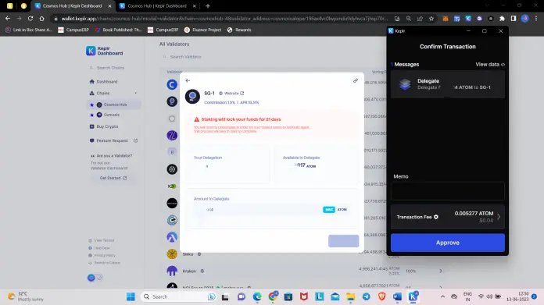Bookmark this page with star icon
The width and height of the screenshot is (544, 305).
(x=431, y=19)
